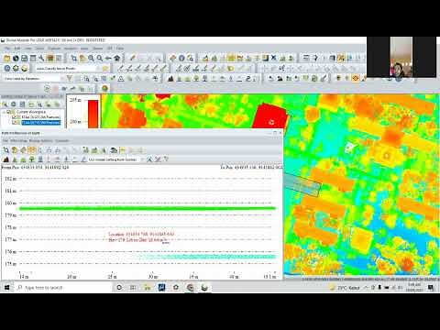Click the taskbar search box

click(63, 288)
